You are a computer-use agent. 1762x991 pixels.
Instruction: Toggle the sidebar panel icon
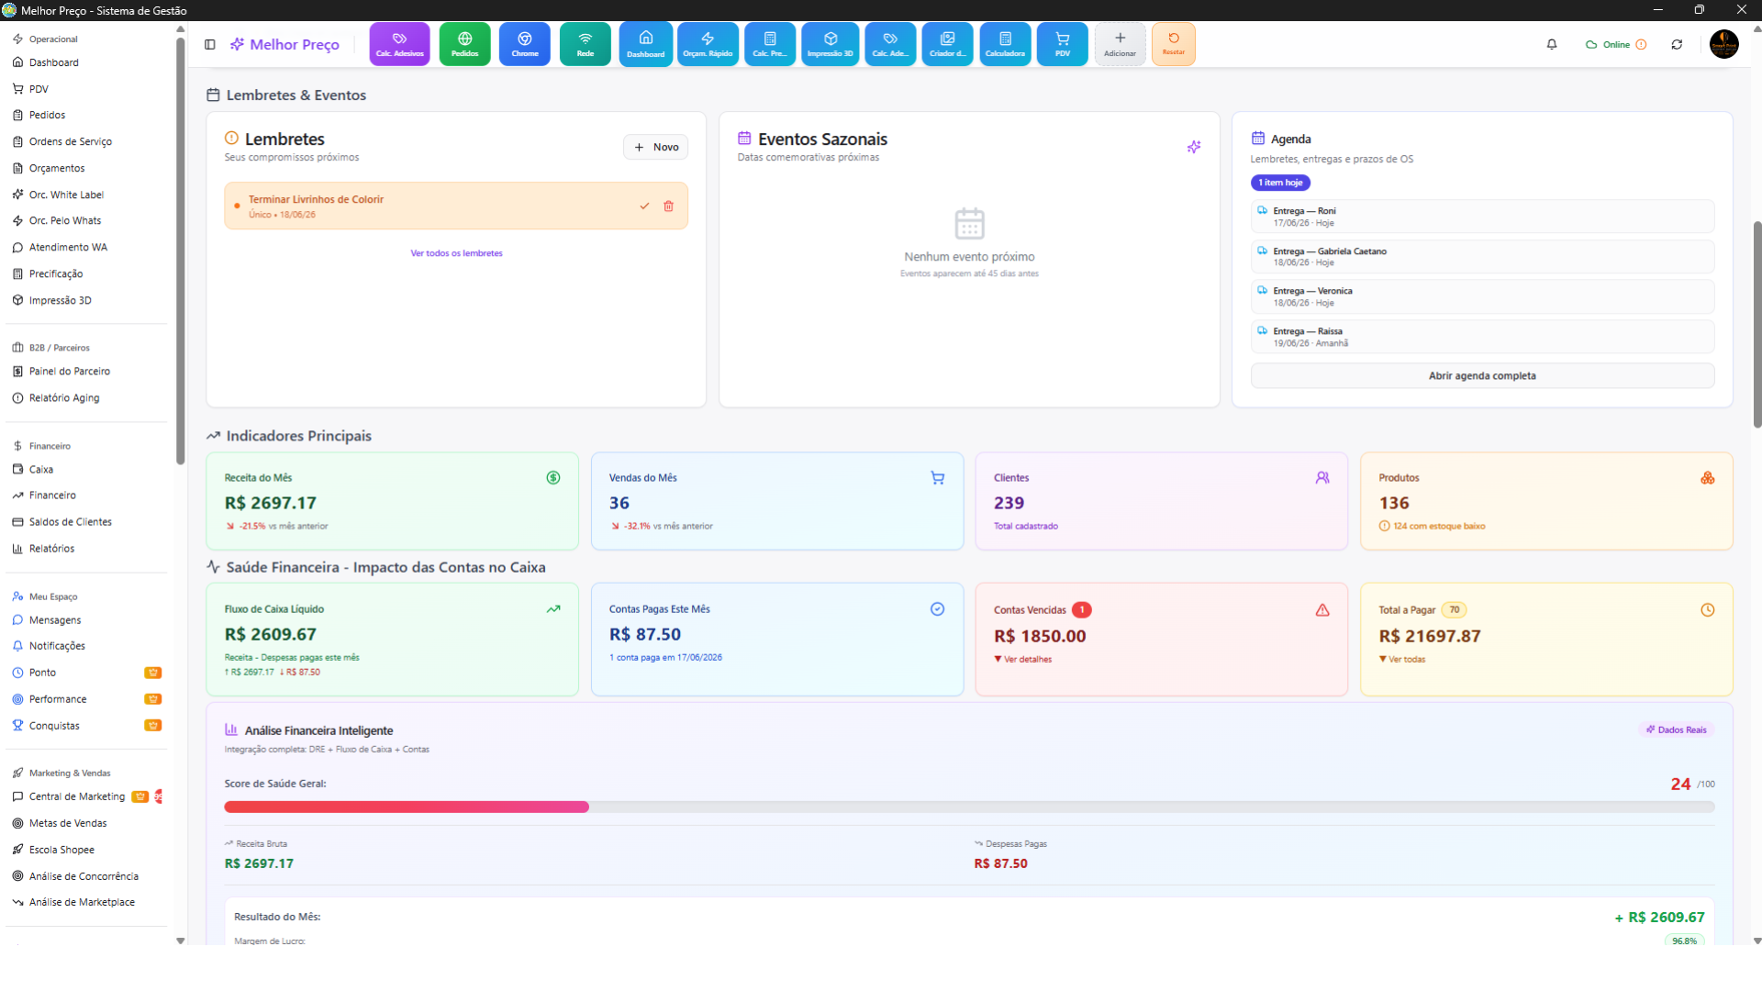[210, 44]
